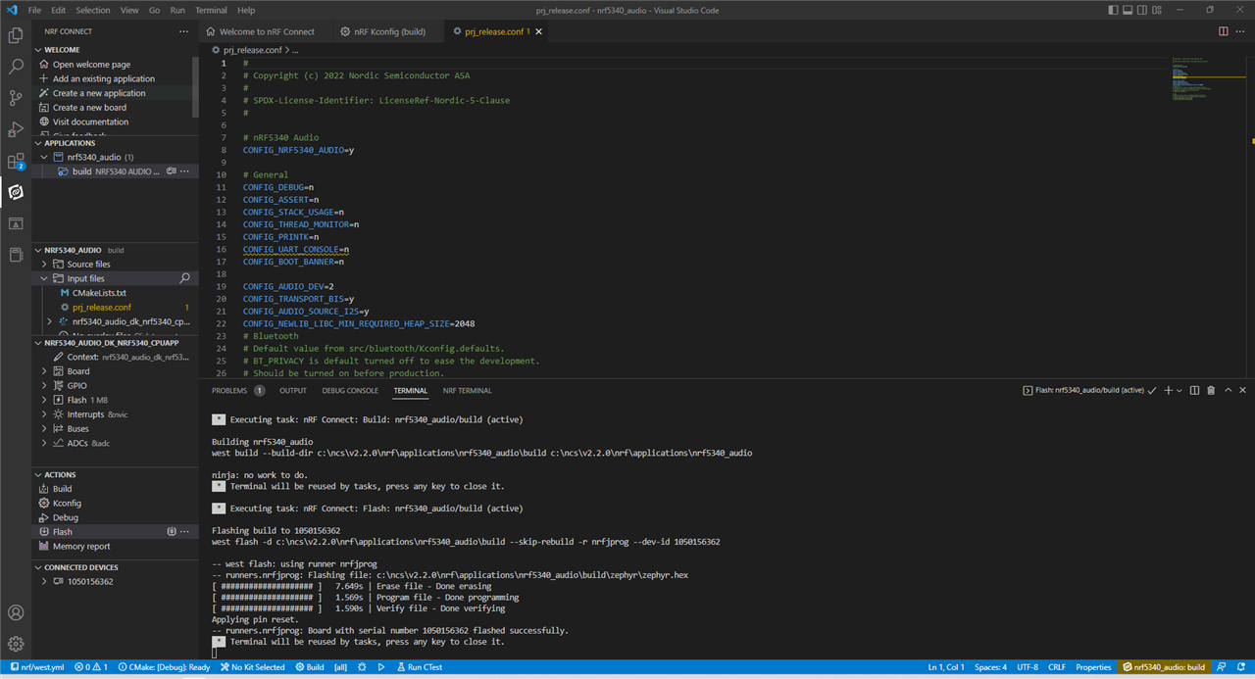Open the Source Control view
Viewport: 1255px width, 679px height.
(16, 98)
